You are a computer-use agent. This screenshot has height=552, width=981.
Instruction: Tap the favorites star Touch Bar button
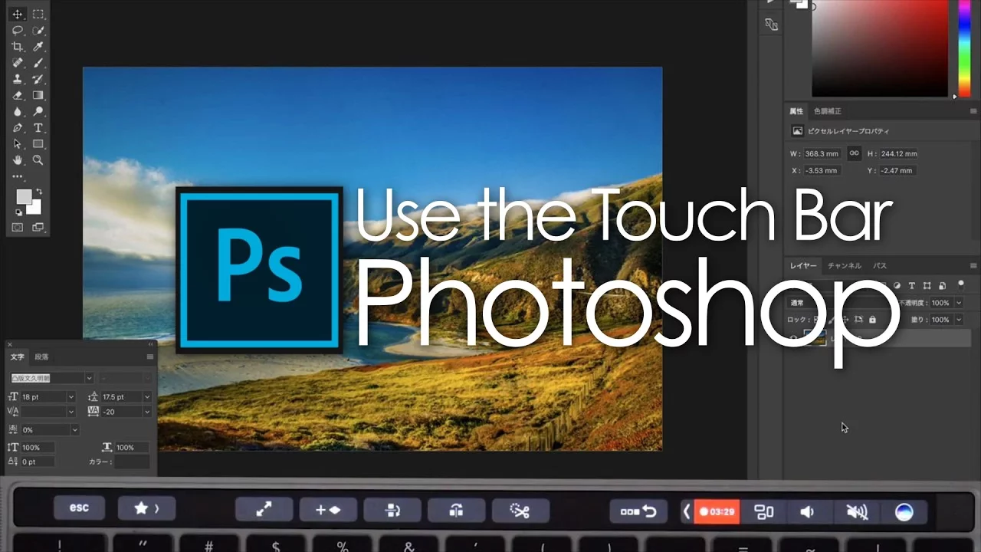146,508
